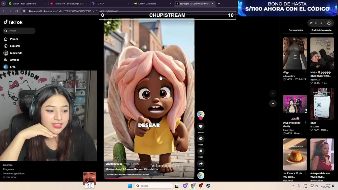
Task: Click the download app icon in top pill
Action: pyautogui.click(x=321, y=23)
